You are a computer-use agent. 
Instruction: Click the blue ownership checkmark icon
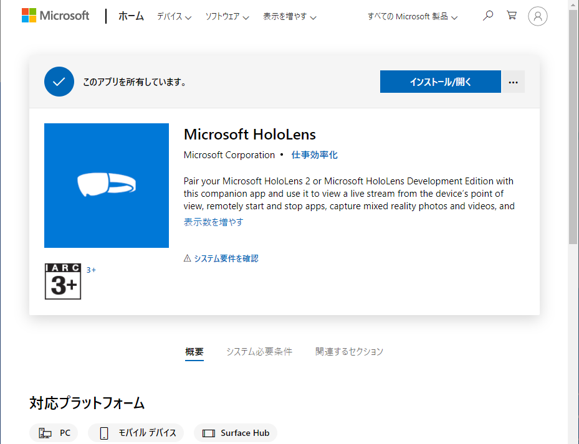59,82
